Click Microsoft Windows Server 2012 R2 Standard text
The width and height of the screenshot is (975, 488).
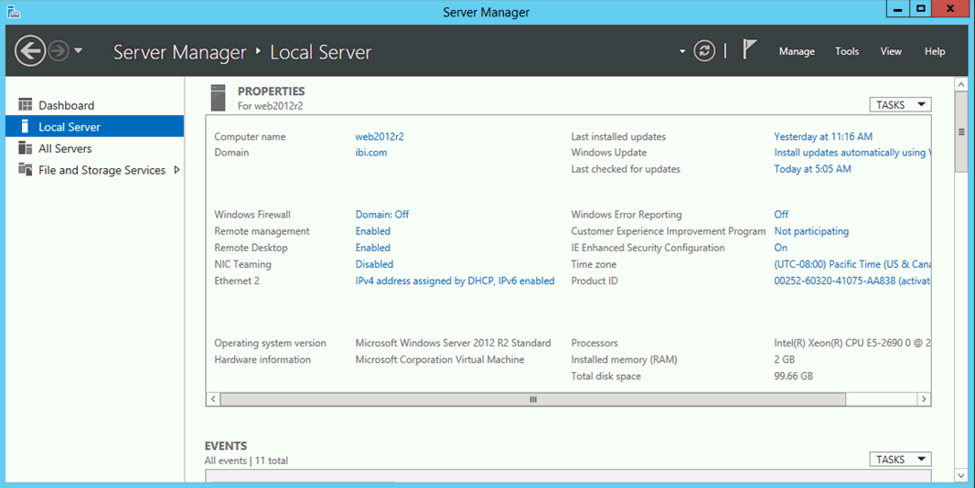(x=453, y=344)
